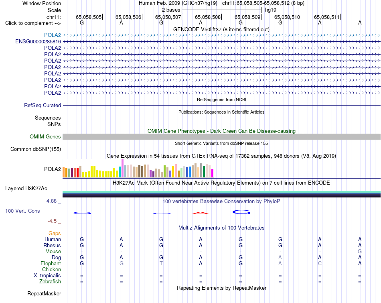Click the layered H3K27Ac signal band
This screenshot has height=303, width=381.
point(221,194)
